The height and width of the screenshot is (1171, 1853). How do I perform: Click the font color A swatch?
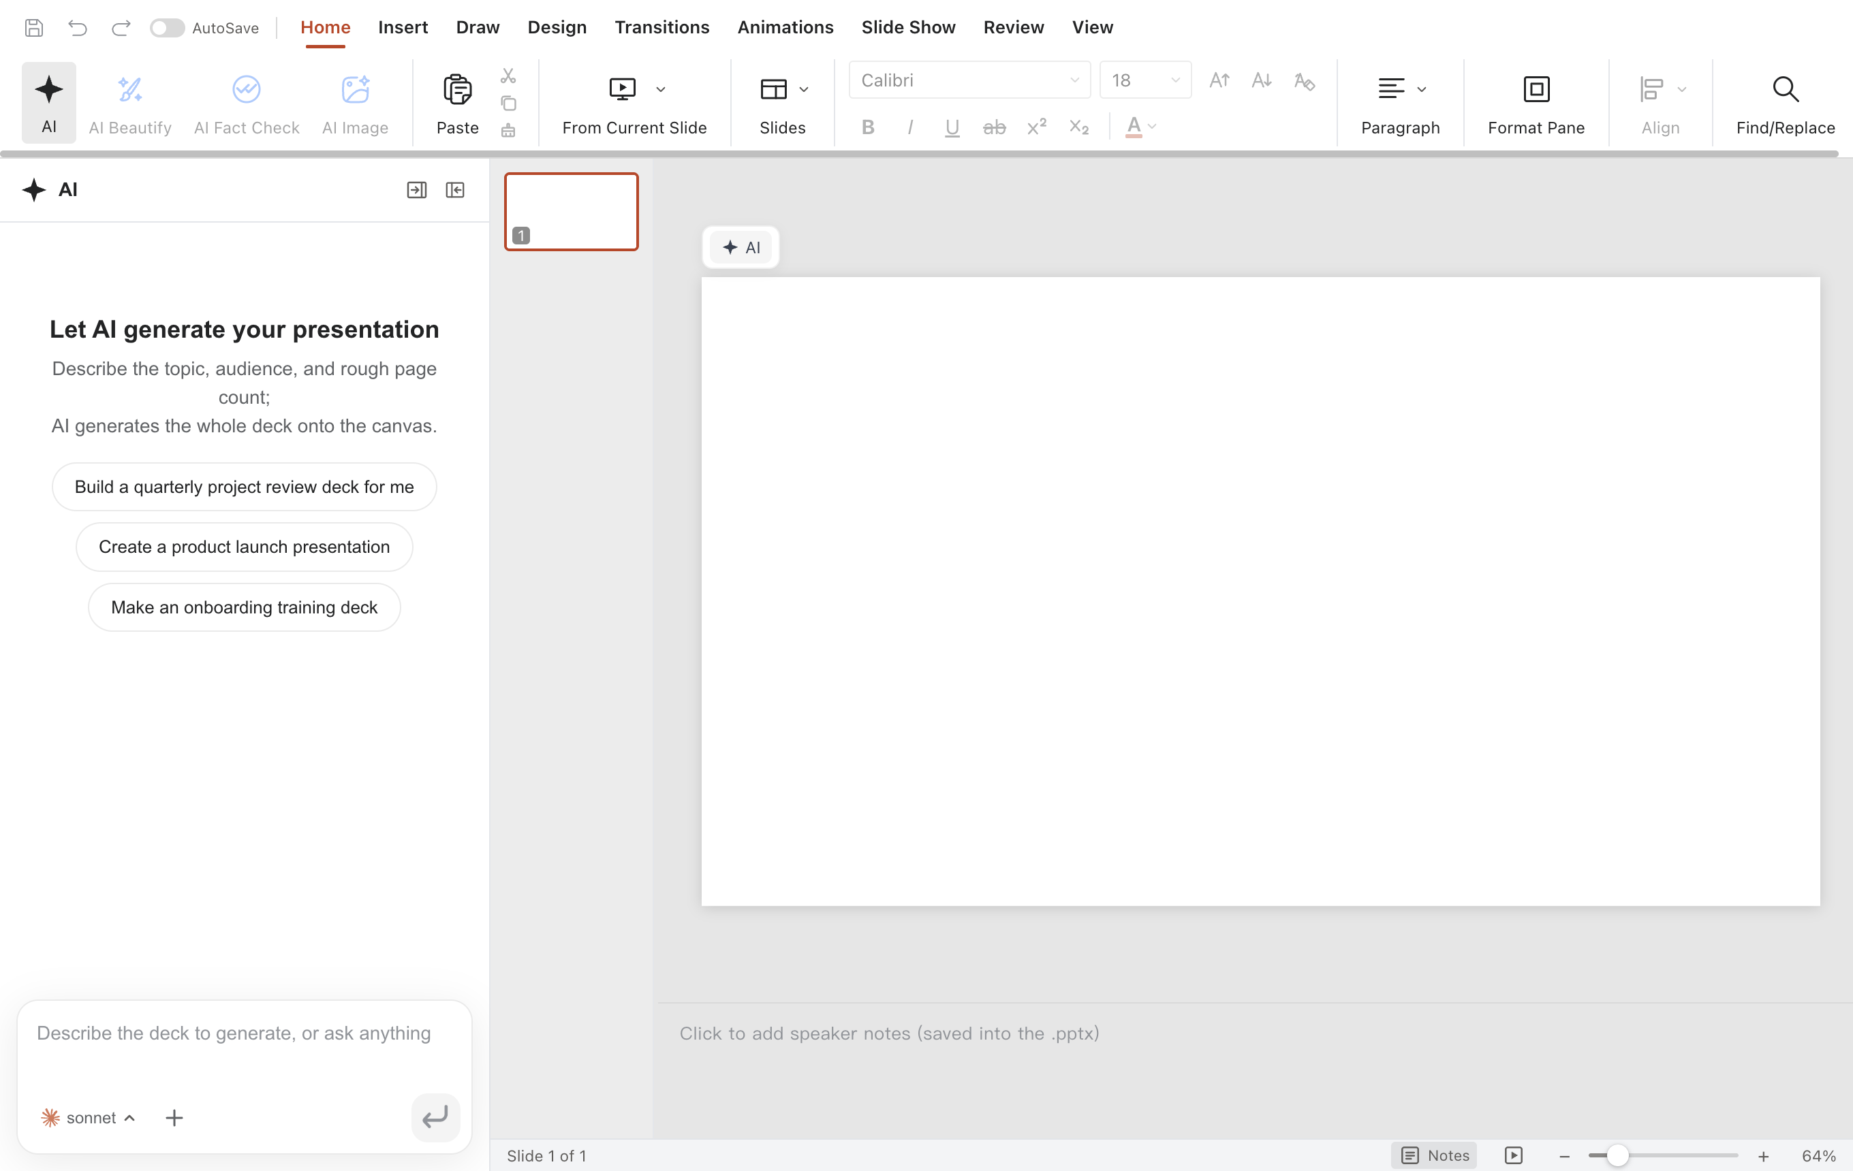[x=1134, y=127]
